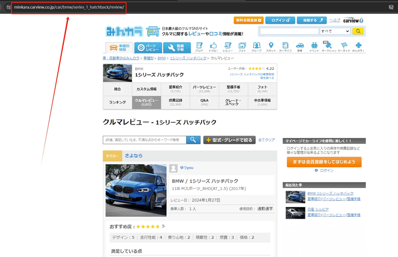
Task: Click the ログイン link in sidebar
Action: coord(327,170)
